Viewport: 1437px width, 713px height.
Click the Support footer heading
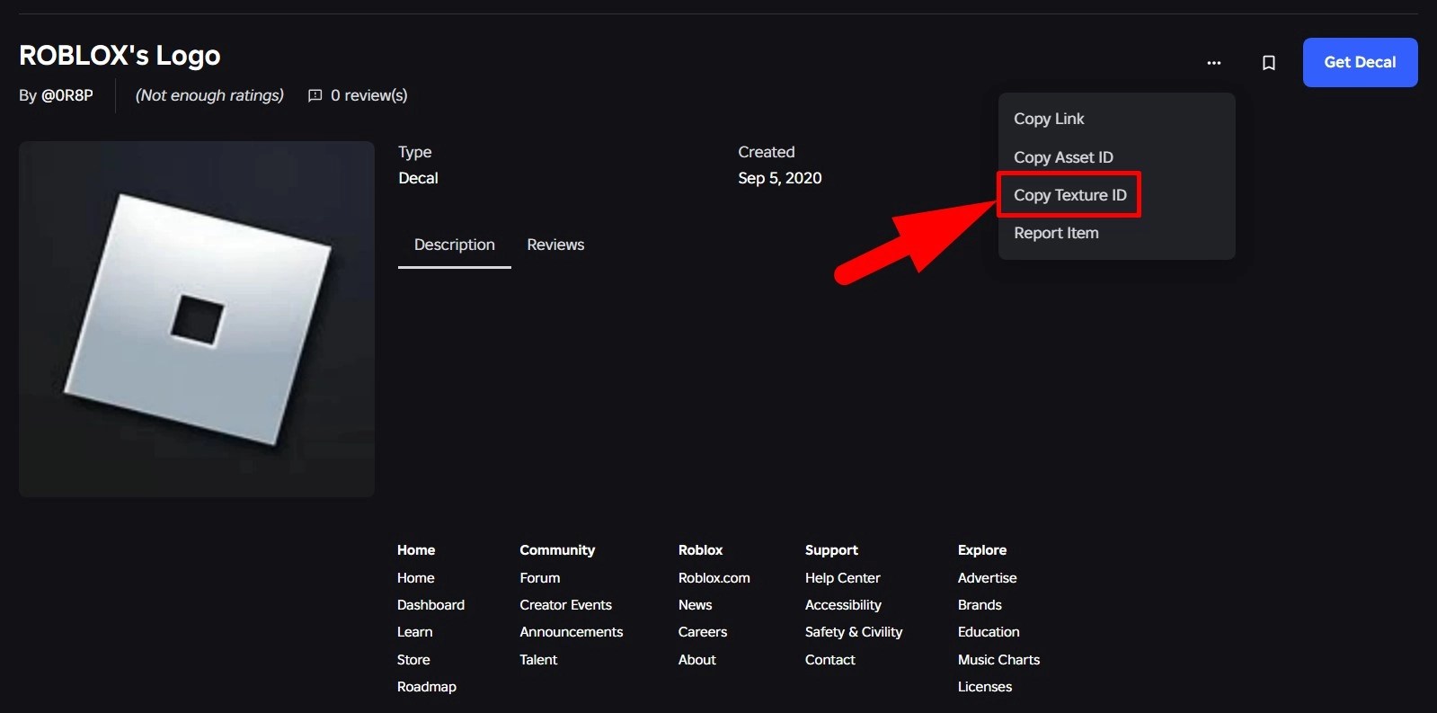click(831, 550)
